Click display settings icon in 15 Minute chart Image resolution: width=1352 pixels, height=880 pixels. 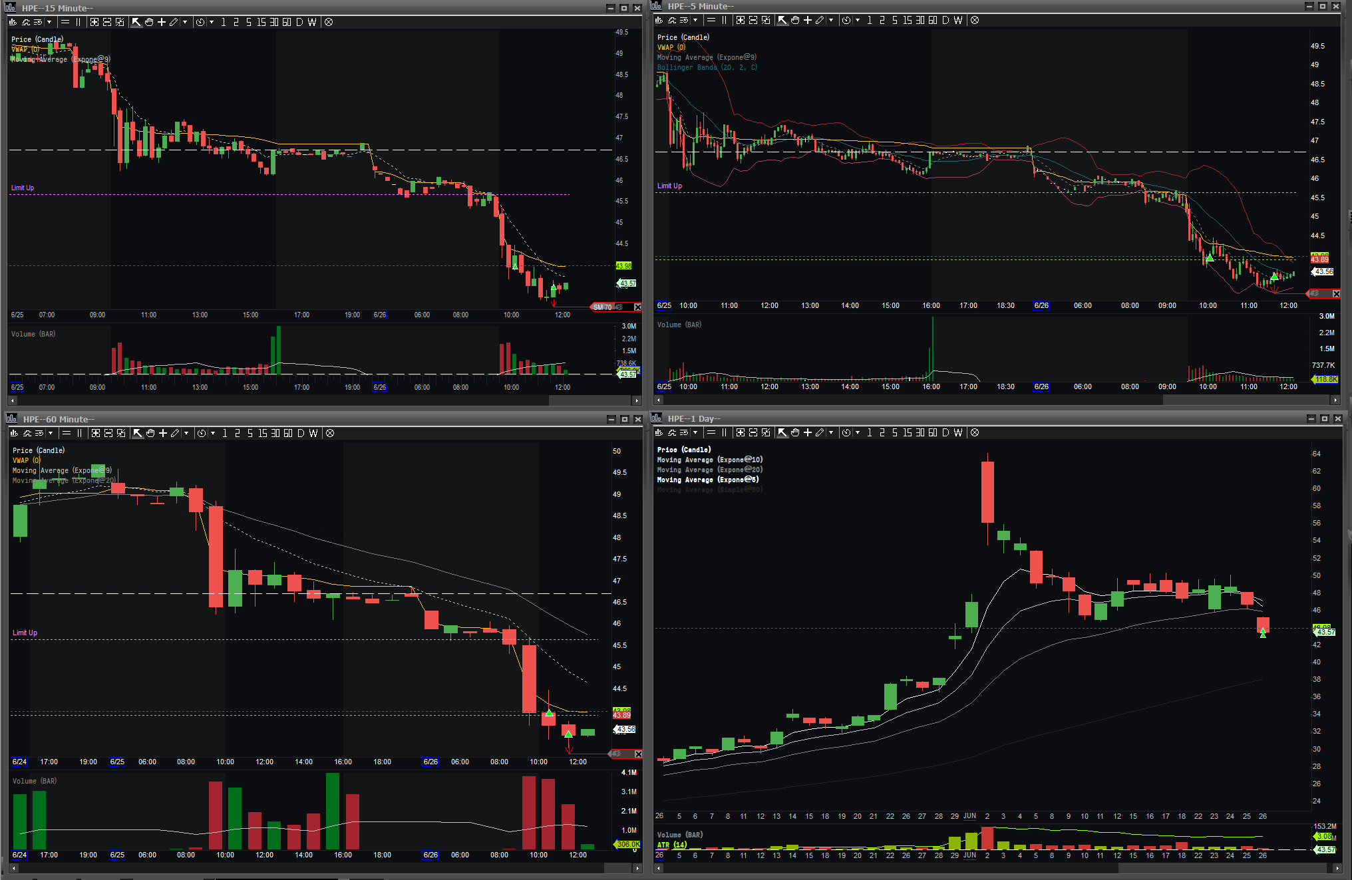(x=38, y=22)
